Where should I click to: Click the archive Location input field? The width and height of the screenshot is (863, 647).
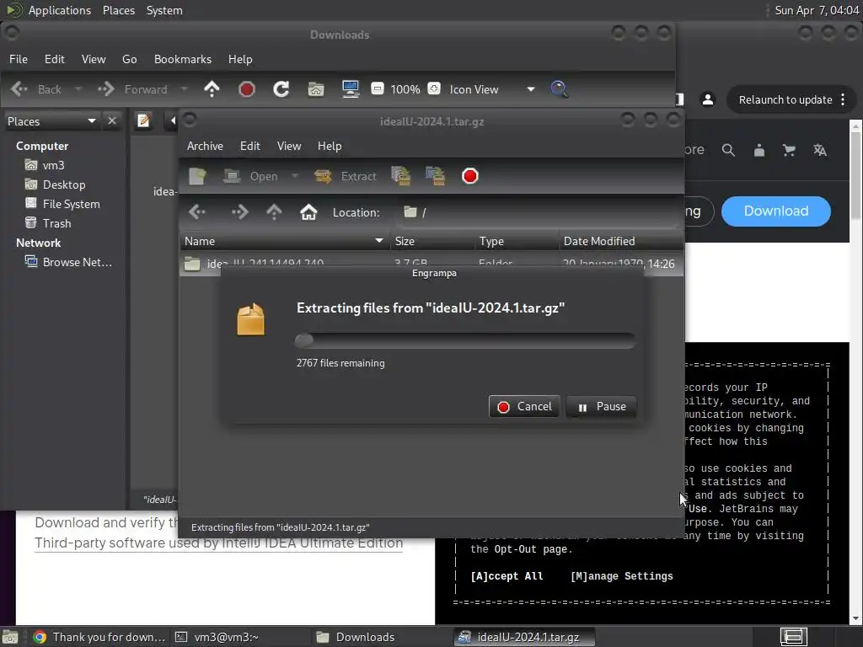[537, 212]
